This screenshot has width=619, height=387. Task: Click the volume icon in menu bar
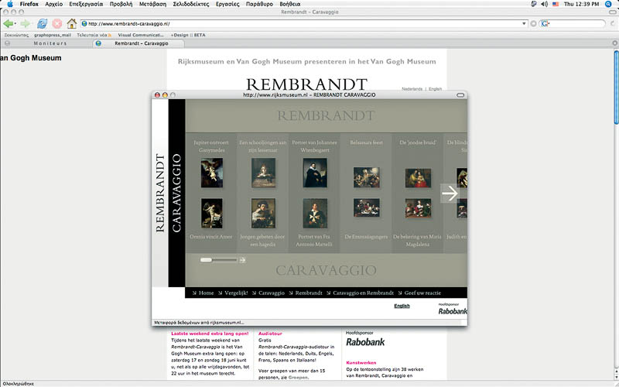click(x=545, y=4)
